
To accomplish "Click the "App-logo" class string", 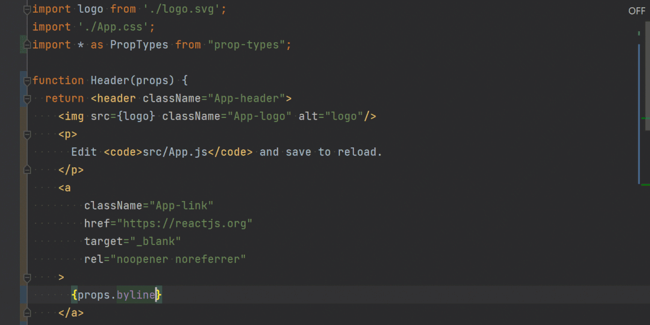I will (259, 116).
